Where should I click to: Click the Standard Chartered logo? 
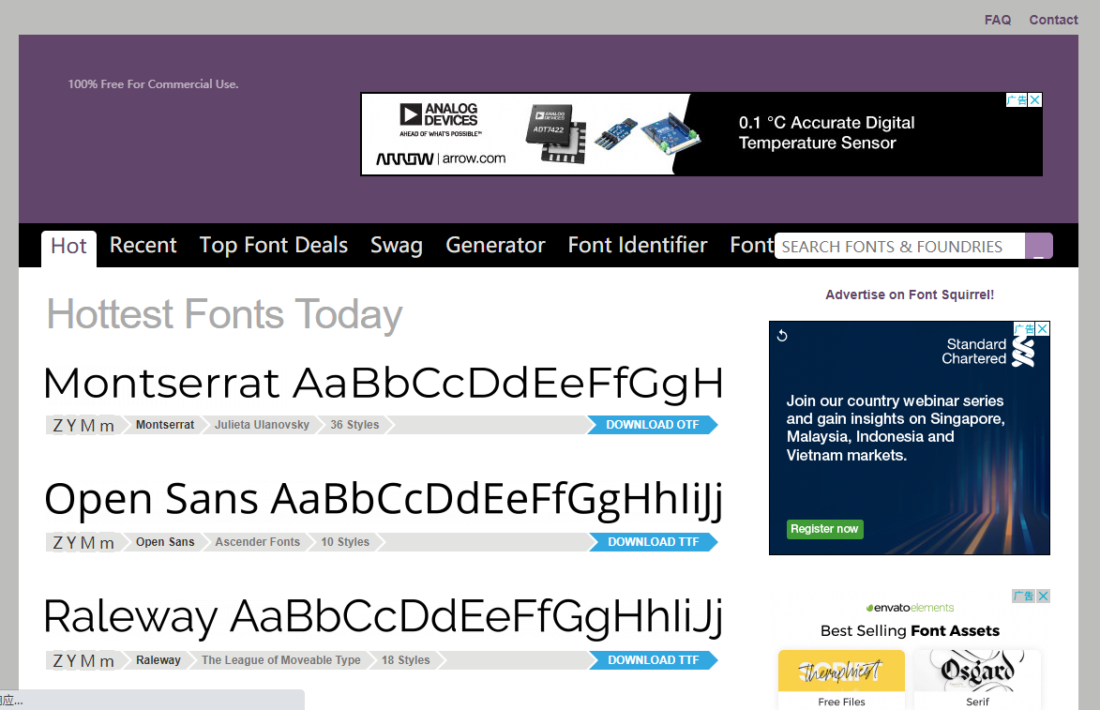pos(987,352)
